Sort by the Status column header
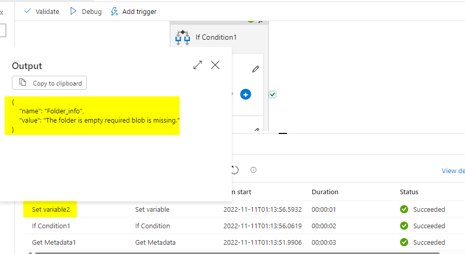465x254 pixels. [x=409, y=192]
